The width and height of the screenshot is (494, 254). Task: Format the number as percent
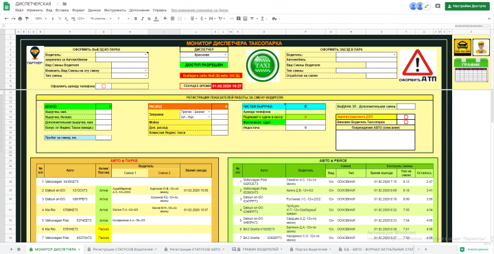click(x=60, y=18)
